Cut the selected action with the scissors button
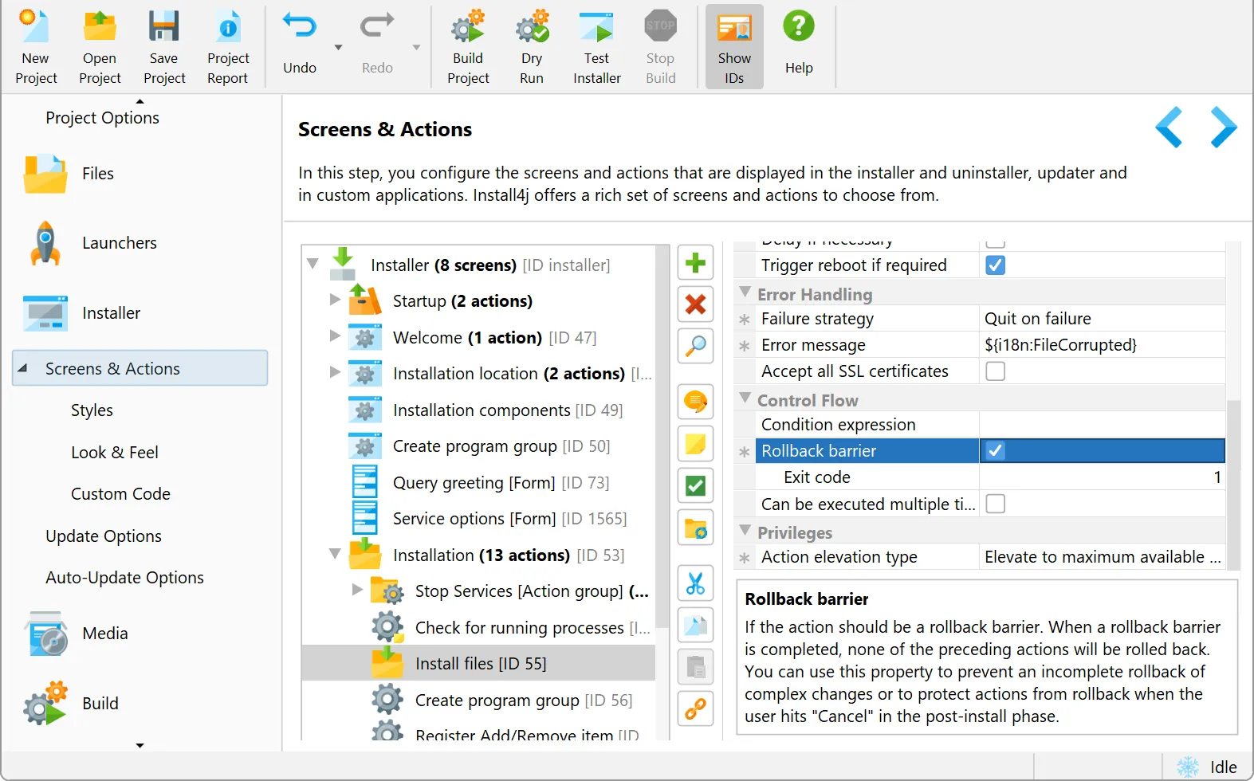This screenshot has height=781, width=1254. (695, 583)
